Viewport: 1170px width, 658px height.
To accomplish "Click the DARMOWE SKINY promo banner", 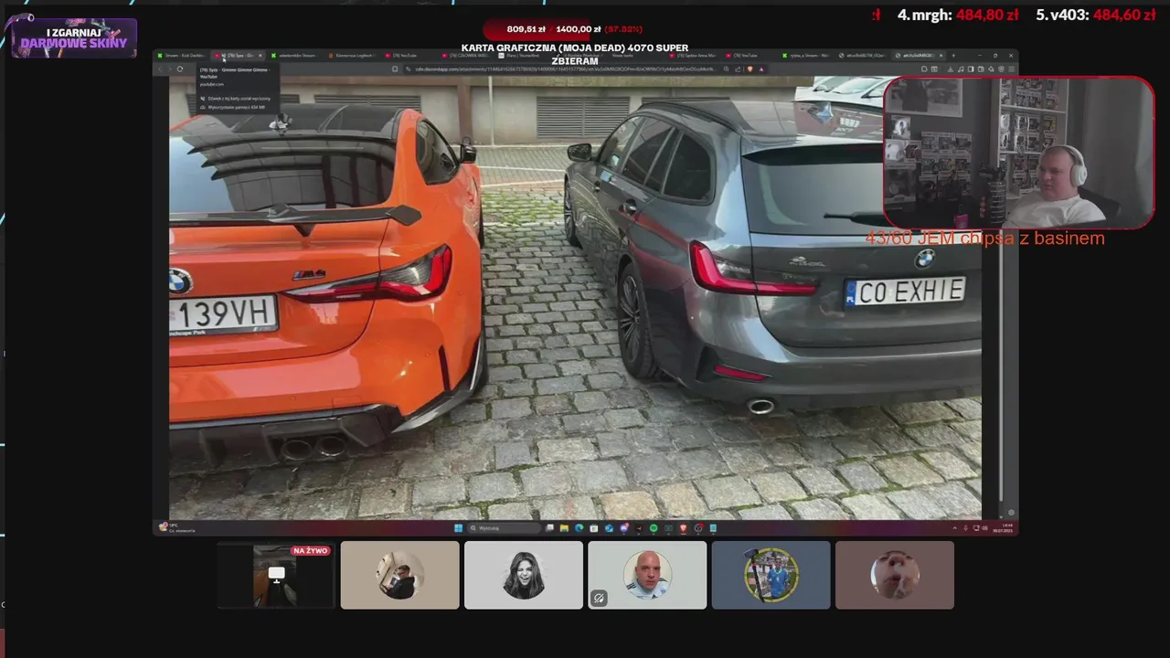I will click(x=73, y=37).
